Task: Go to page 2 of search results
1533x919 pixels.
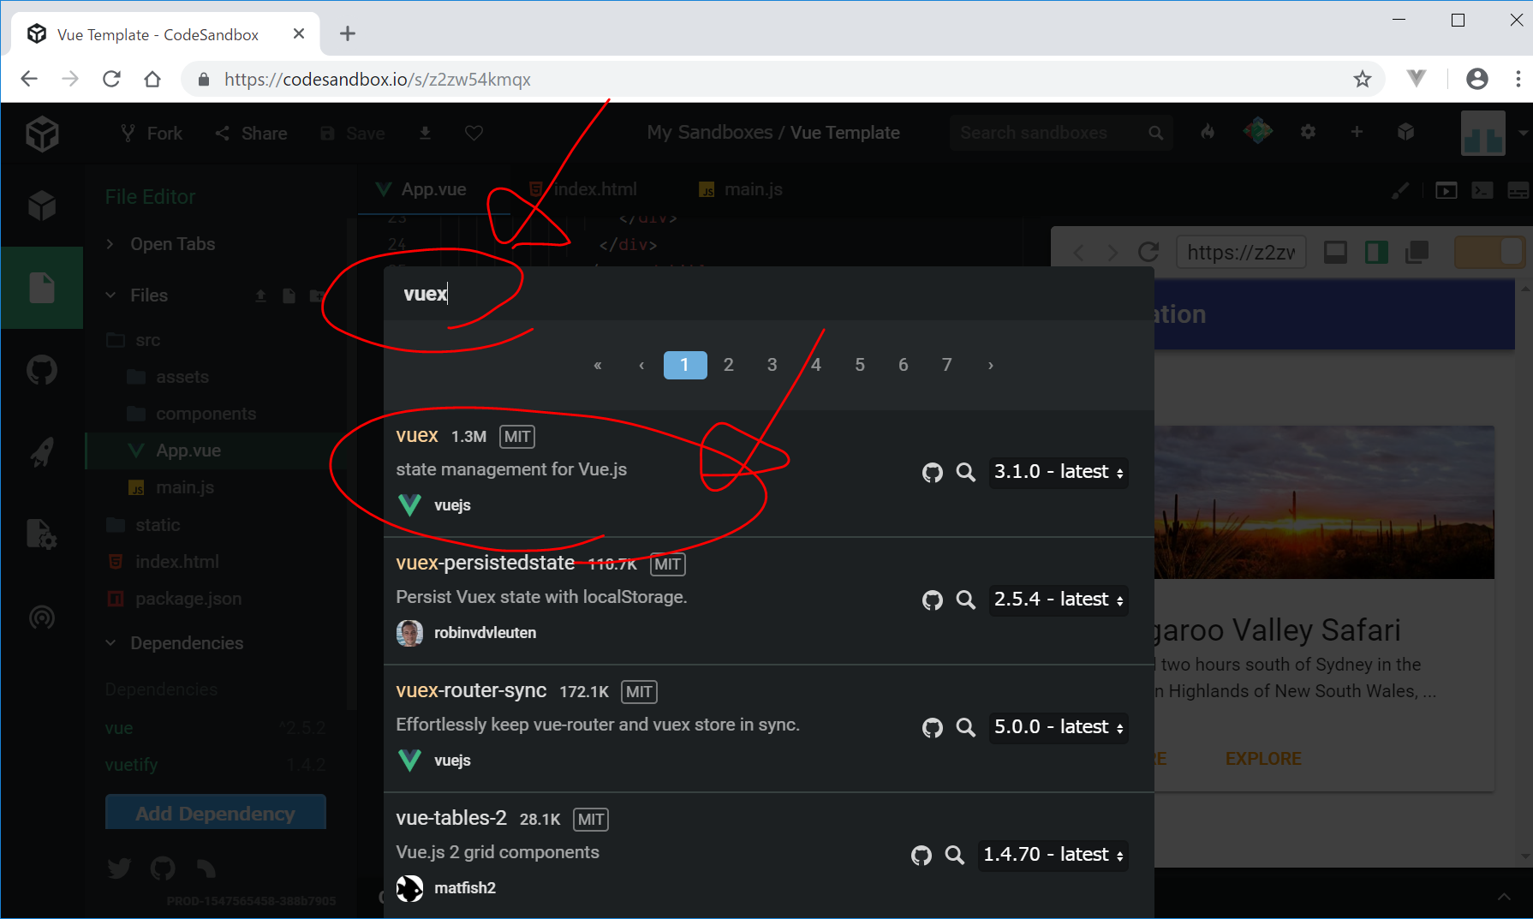Action: 728,365
